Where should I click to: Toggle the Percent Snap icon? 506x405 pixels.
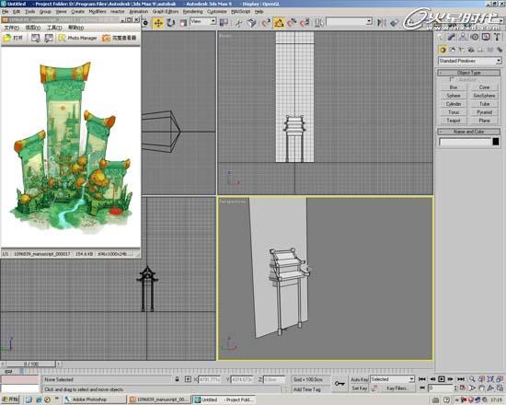[292, 23]
